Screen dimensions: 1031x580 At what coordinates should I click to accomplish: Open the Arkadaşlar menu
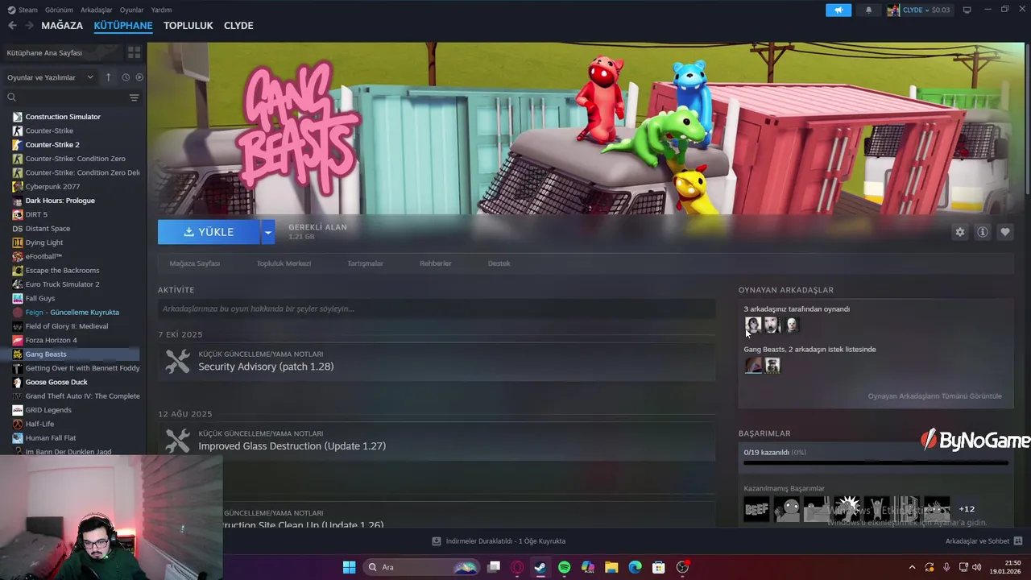coord(97,10)
